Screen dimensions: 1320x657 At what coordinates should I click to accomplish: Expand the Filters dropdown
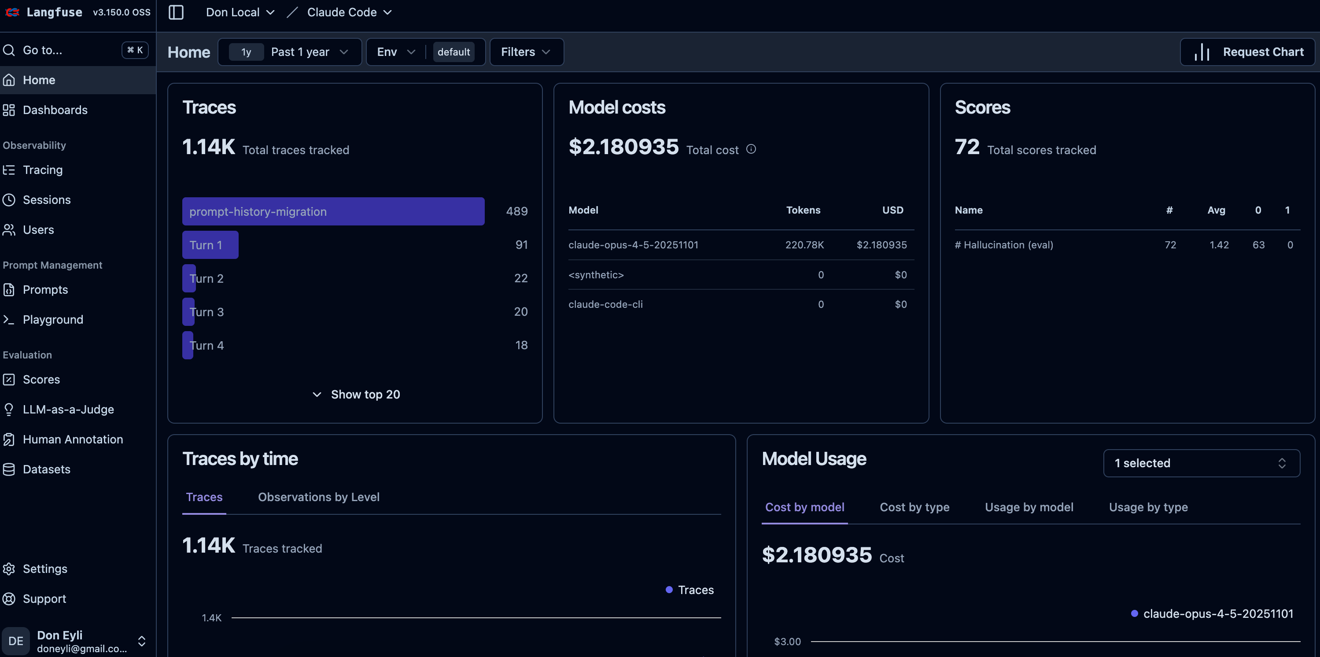point(526,52)
